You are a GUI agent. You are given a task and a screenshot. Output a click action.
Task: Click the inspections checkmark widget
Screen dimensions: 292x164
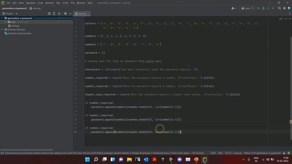click(x=281, y=19)
